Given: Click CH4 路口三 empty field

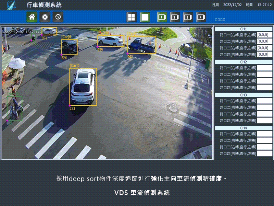Looking at the screenshot, I should click(x=264, y=147).
